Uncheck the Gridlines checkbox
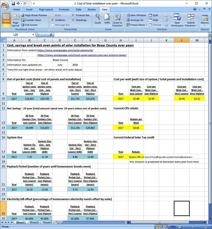212x229 pixels. click(x=52, y=20)
